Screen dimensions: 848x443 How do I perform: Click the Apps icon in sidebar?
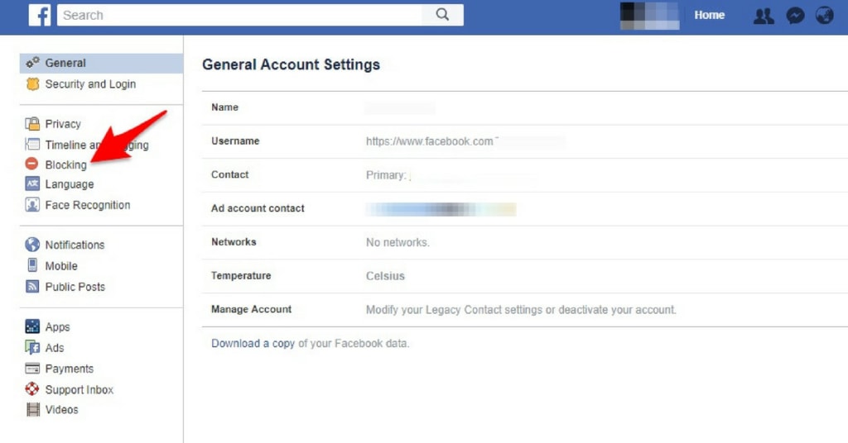pyautogui.click(x=32, y=326)
